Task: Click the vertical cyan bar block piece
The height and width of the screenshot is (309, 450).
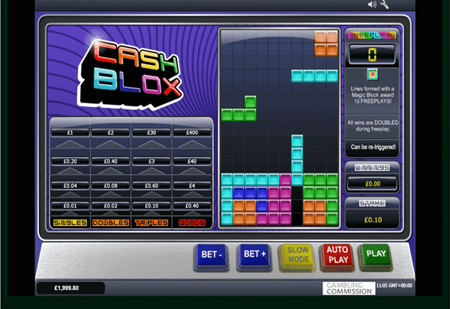Action: (x=297, y=160)
